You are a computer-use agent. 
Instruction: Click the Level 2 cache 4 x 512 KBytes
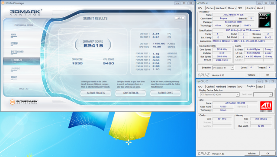coord(253,57)
